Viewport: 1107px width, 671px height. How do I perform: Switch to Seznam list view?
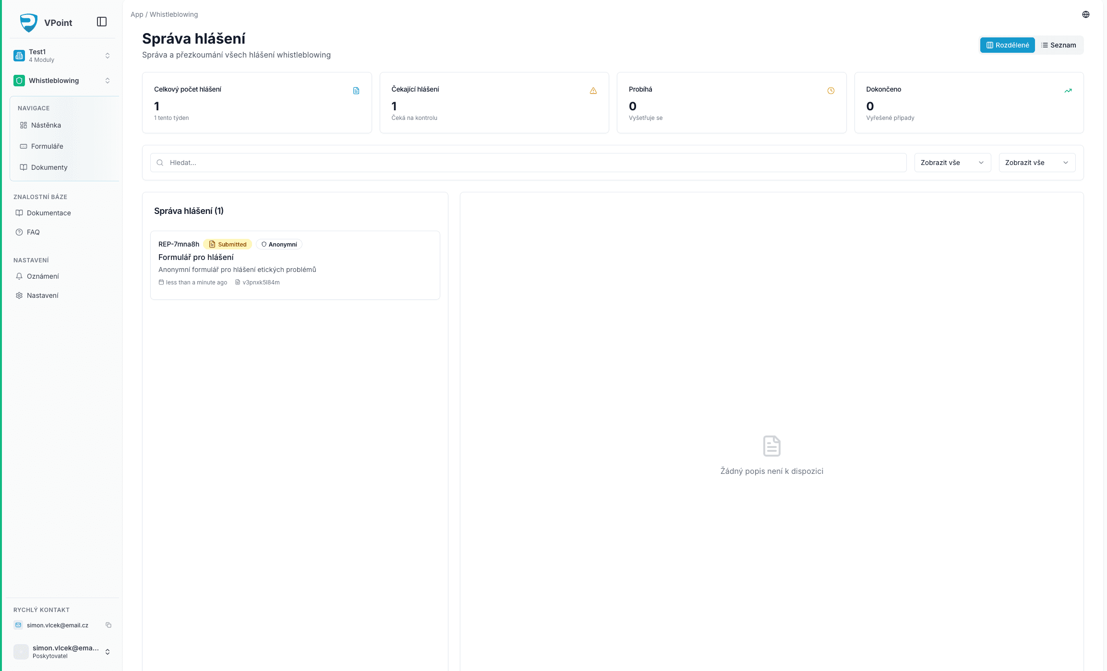point(1059,45)
